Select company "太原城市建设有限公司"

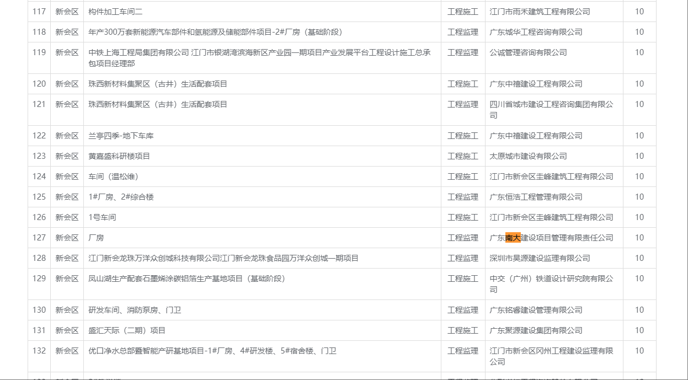pos(528,156)
